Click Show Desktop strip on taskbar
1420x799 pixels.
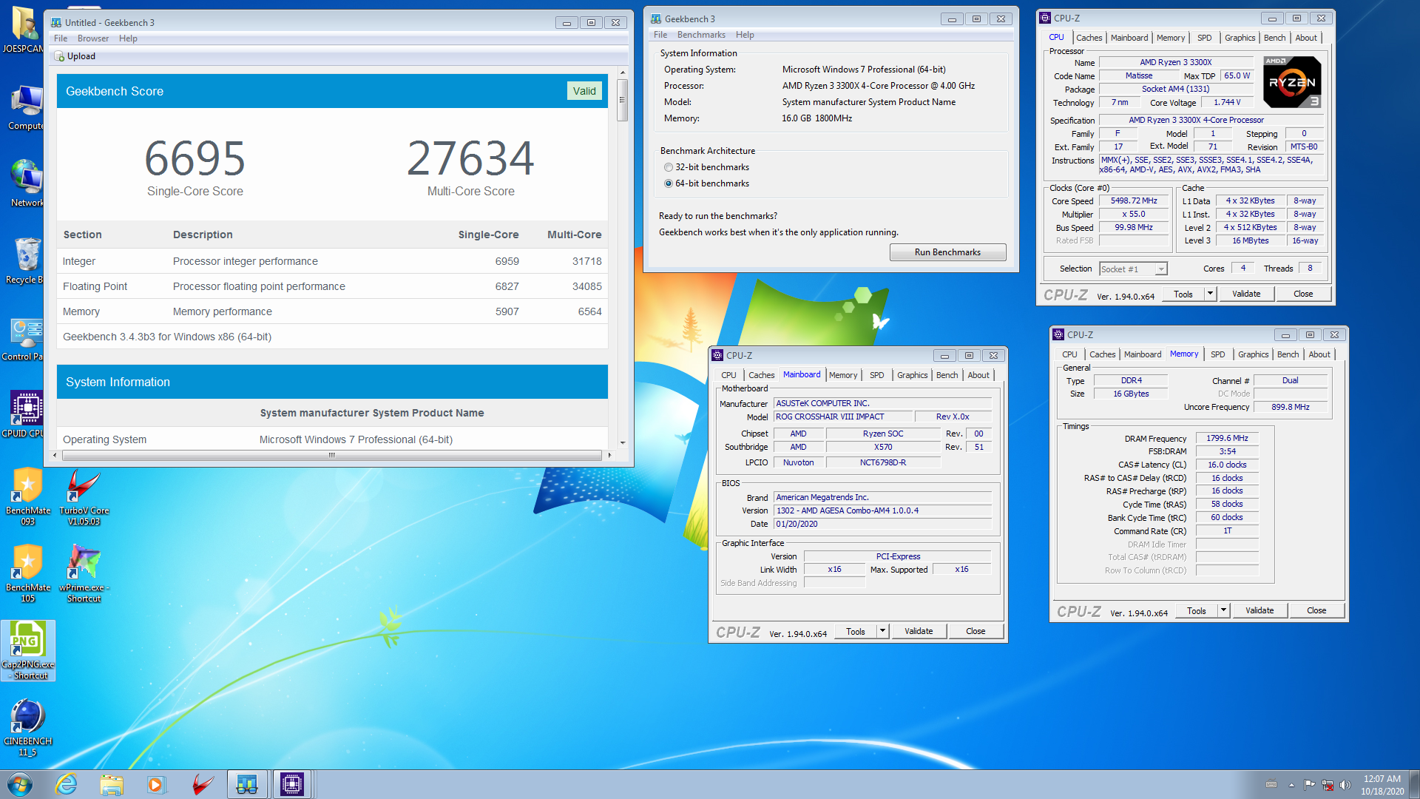click(x=1415, y=784)
